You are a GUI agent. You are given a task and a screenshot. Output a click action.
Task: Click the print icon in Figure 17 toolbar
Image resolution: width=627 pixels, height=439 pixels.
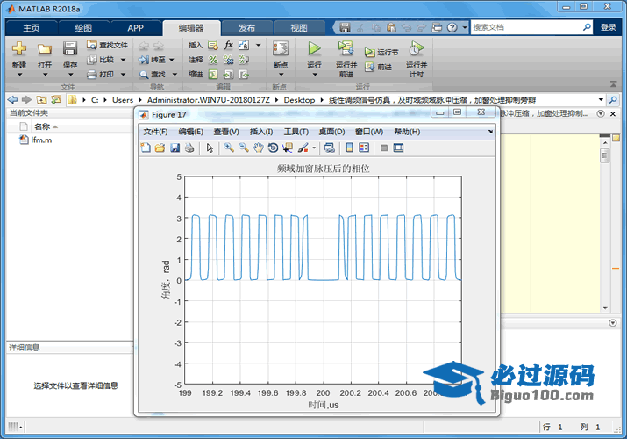point(189,148)
